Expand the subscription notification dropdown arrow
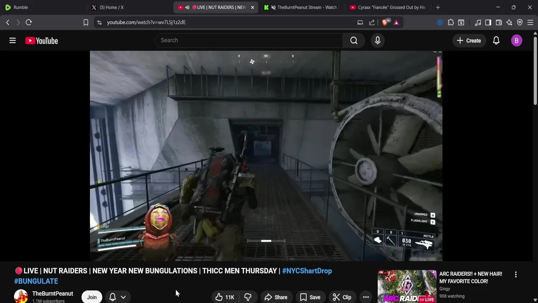 [x=123, y=297]
